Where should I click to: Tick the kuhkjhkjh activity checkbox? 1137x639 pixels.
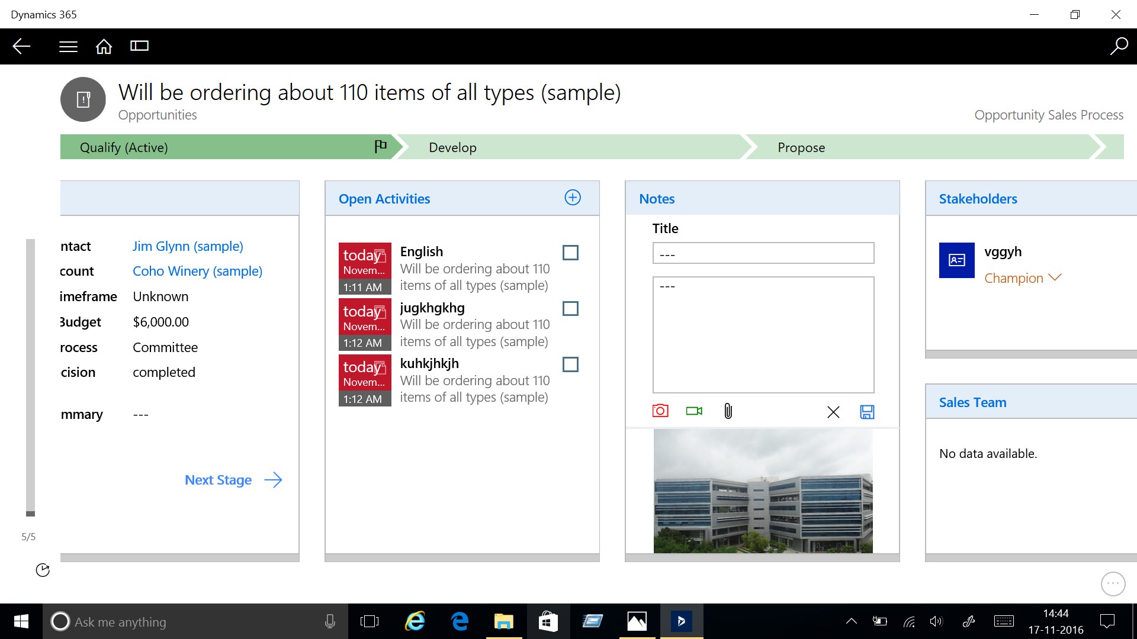570,364
